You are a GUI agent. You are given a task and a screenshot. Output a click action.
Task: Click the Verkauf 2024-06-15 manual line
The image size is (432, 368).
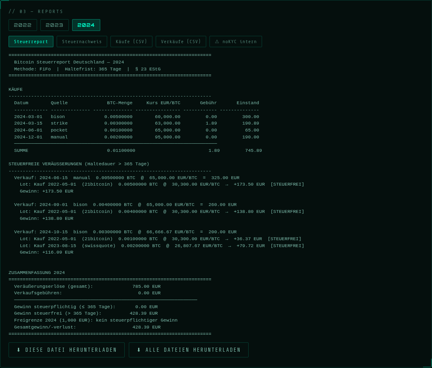pyautogui.click(x=127, y=178)
